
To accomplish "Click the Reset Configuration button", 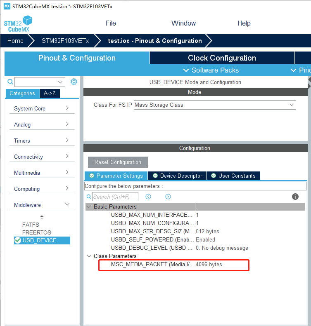I will (118, 162).
